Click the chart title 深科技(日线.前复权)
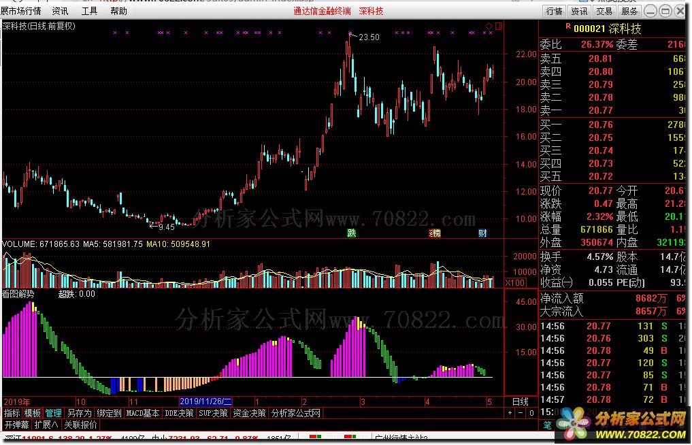 [x=38, y=26]
